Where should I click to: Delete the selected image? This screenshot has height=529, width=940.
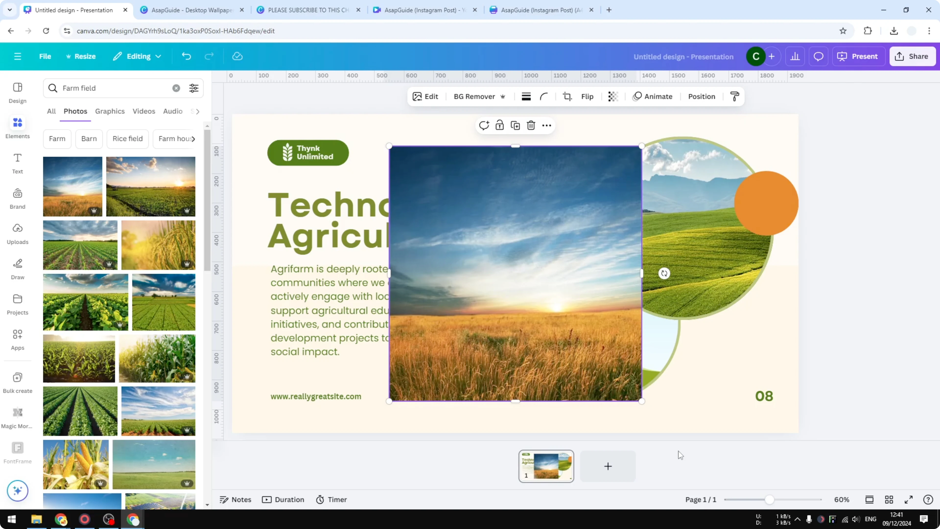pos(531,125)
